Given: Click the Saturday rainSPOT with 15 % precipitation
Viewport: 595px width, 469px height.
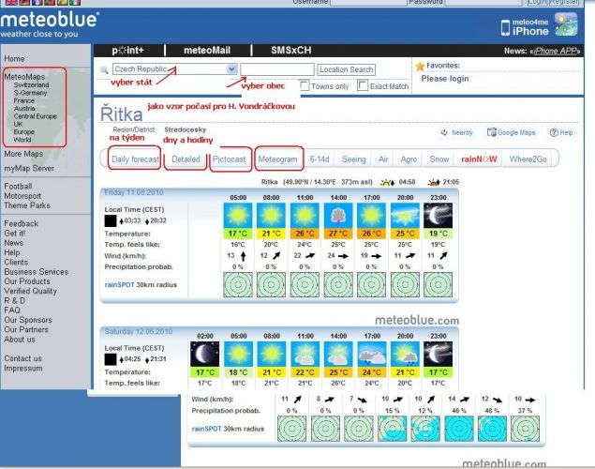Looking at the screenshot, I should (x=392, y=429).
